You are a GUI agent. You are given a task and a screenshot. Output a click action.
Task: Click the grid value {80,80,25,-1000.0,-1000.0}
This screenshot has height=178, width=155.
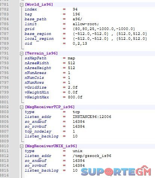point(104,29)
